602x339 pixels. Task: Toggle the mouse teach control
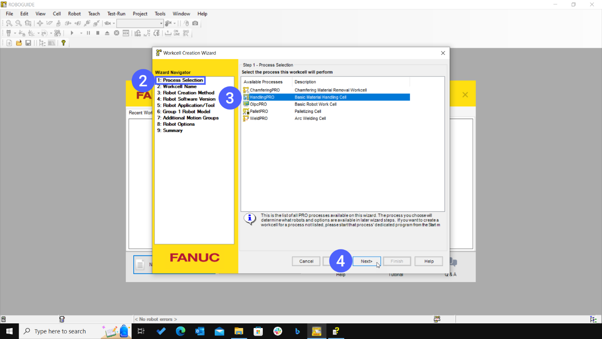(x=186, y=23)
